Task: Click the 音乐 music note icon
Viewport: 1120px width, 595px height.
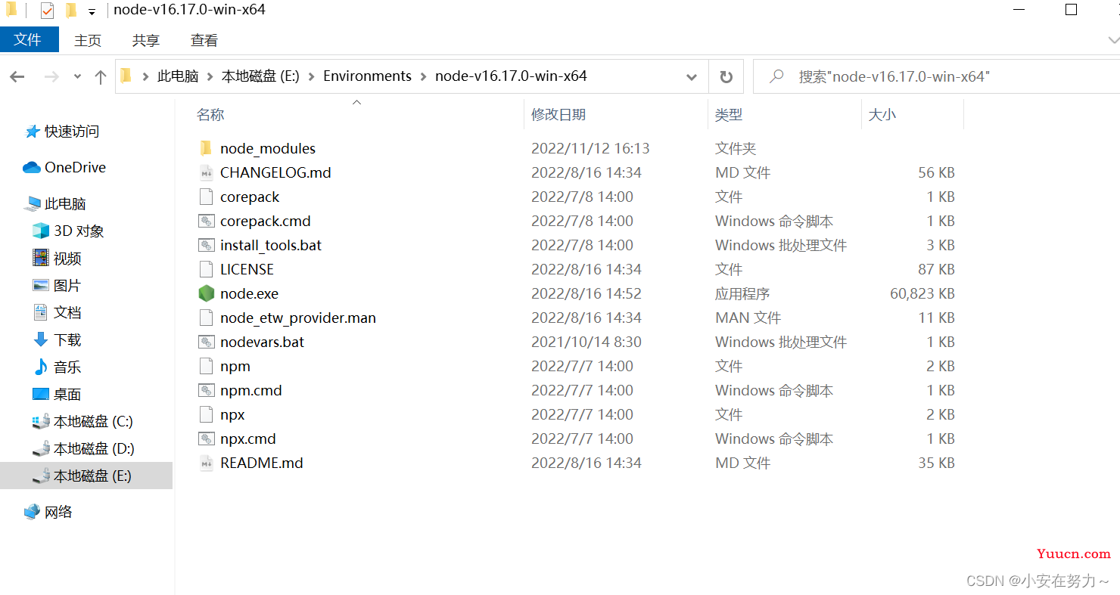Action: tap(41, 367)
